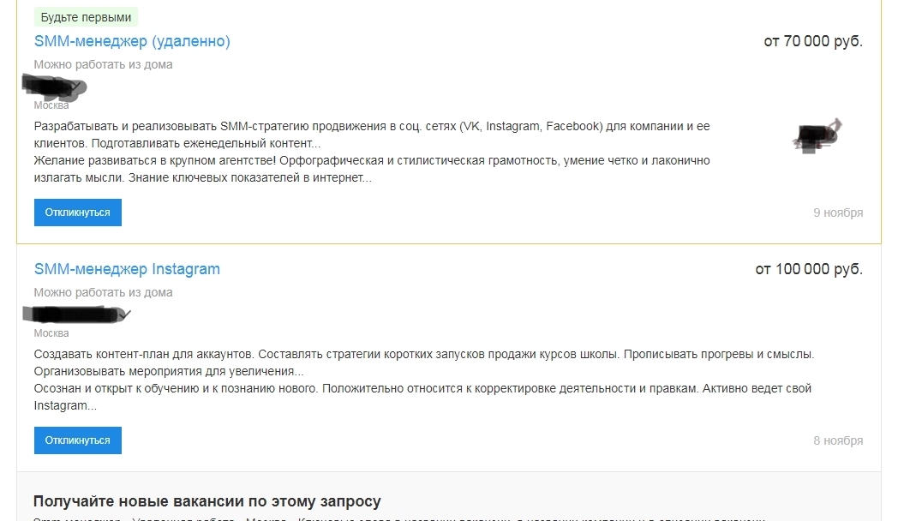Click the "от 70 000 руб." salary
The width and height of the screenshot is (910, 521).
(x=813, y=41)
